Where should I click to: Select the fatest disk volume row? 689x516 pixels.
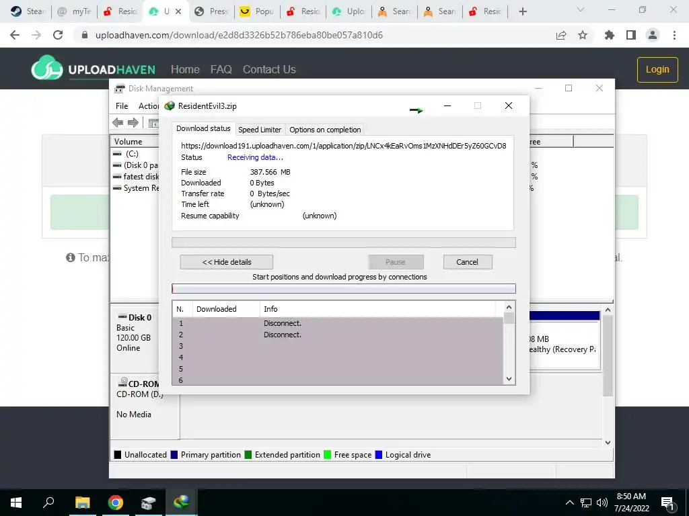135,177
